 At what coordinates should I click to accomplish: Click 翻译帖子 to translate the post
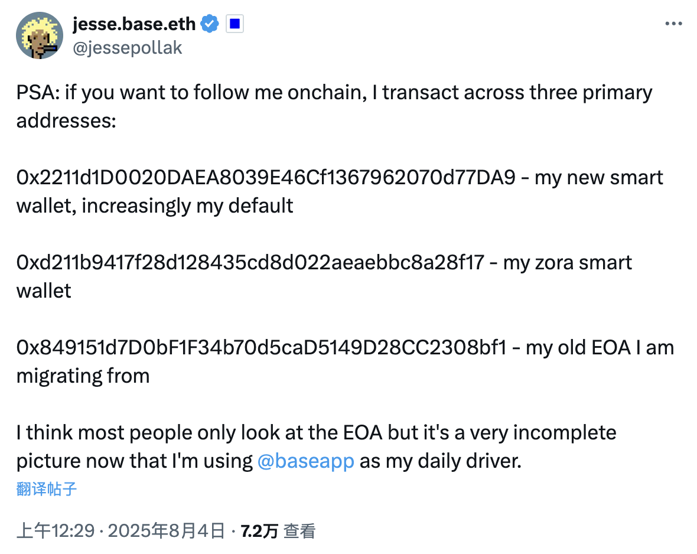point(47,489)
